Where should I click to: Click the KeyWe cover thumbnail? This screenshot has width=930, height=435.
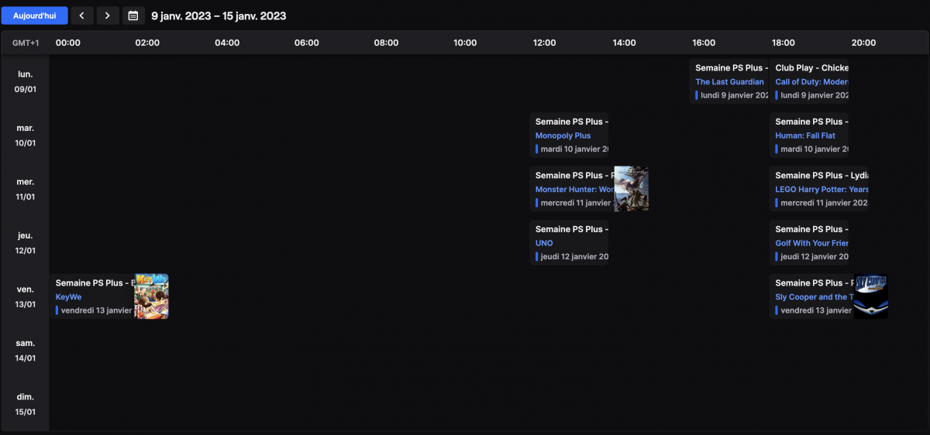click(151, 296)
